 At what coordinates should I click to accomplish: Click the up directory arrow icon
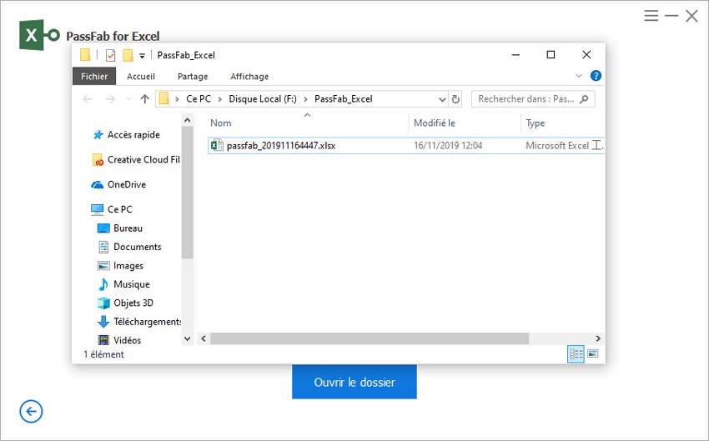(144, 99)
